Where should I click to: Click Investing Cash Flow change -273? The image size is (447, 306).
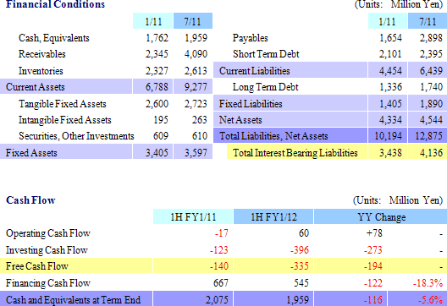[372, 250]
